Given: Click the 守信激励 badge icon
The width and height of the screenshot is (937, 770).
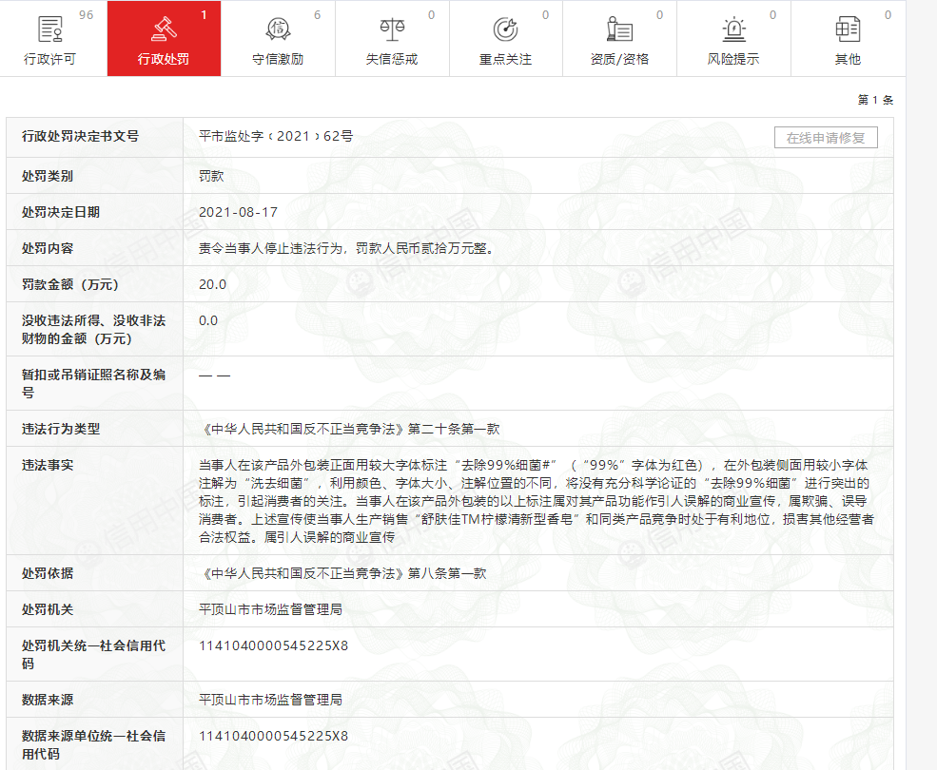Looking at the screenshot, I should [x=278, y=29].
